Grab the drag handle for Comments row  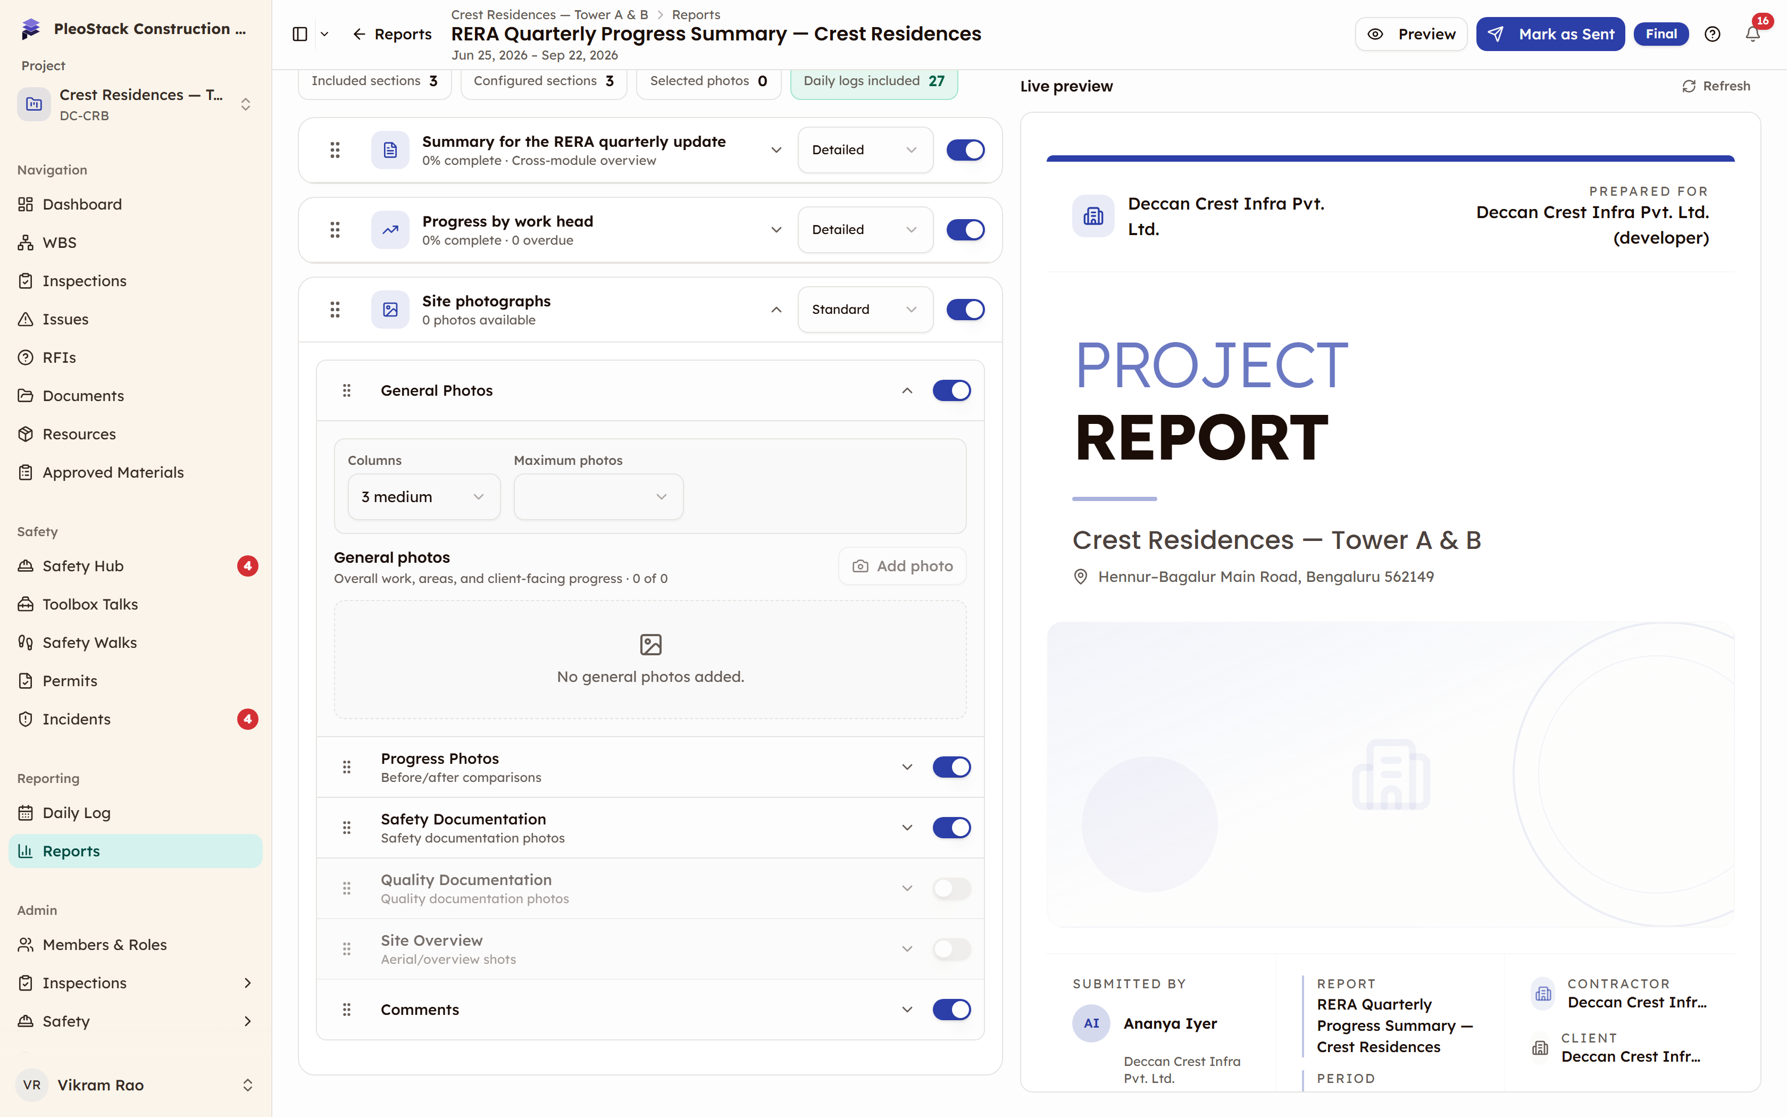point(347,1010)
